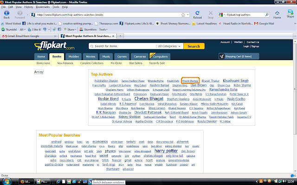Open the Login / Signup link

[251, 46]
